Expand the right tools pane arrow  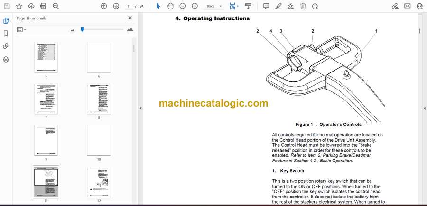tap(424, 108)
